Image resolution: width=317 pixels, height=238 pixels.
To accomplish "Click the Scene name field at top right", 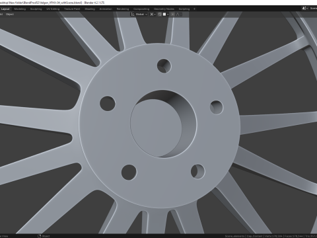I will coord(313,9).
